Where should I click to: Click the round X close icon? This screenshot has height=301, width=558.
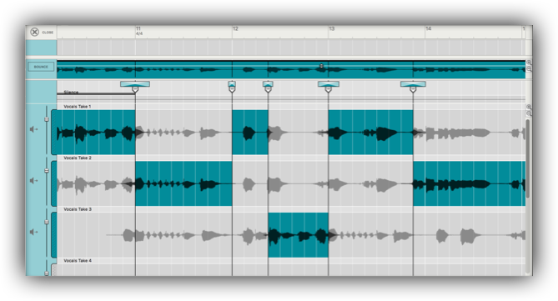point(34,32)
